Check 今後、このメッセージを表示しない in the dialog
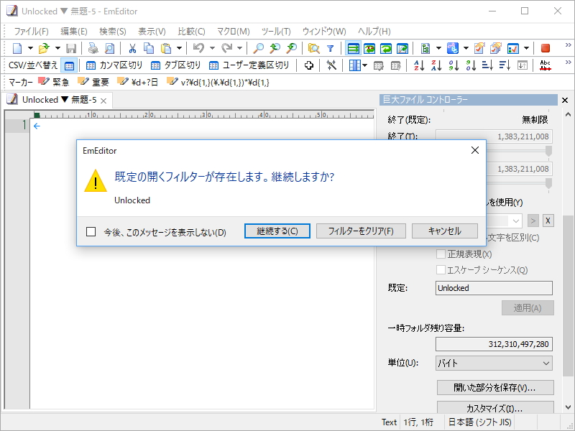The width and height of the screenshot is (575, 431). coord(91,231)
